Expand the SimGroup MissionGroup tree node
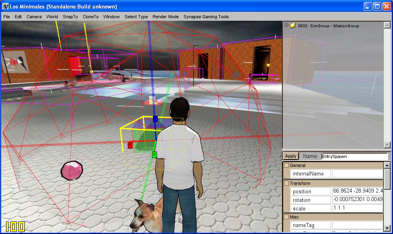The width and height of the screenshot is (393, 234). click(x=286, y=25)
